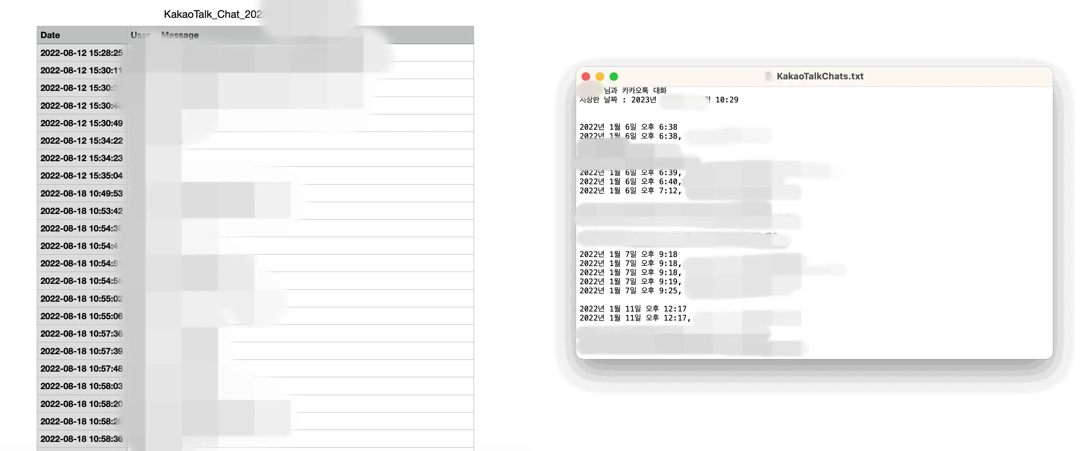Viewport: 1092px width, 451px height.
Task: Click the Message column header
Action: [178, 34]
